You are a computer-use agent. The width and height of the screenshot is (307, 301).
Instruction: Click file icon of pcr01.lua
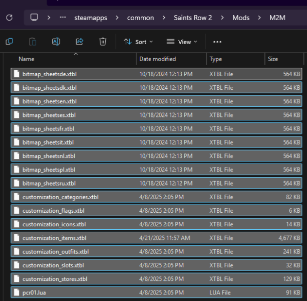(x=17, y=292)
